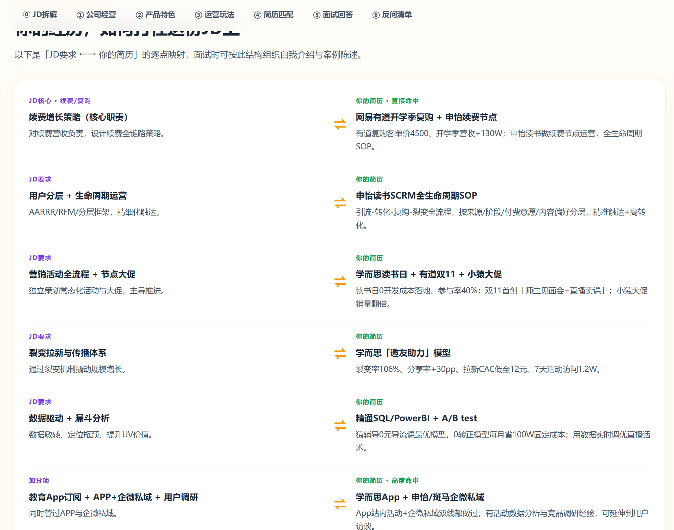The height and width of the screenshot is (530, 674).
Task: Click the intro sentence starting 以下是「JD要求
Action: (190, 55)
